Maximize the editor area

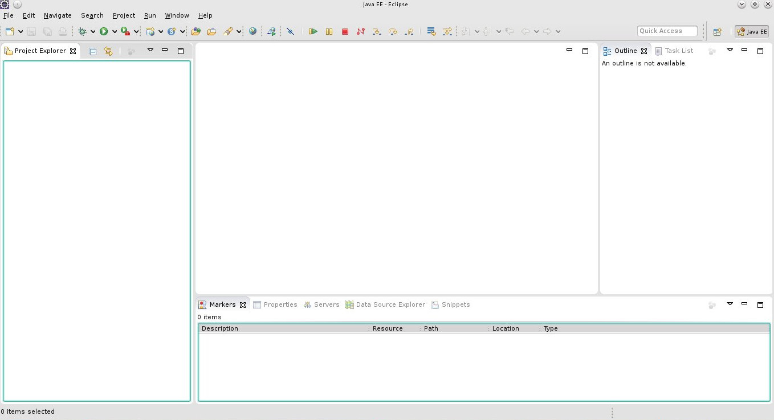tap(585, 51)
